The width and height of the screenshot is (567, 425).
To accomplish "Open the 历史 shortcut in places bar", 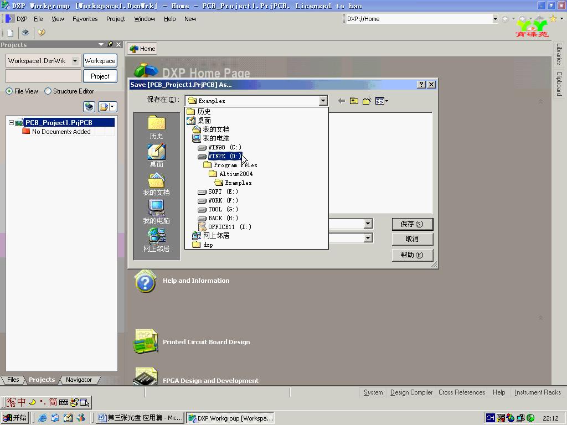I will coord(156,127).
